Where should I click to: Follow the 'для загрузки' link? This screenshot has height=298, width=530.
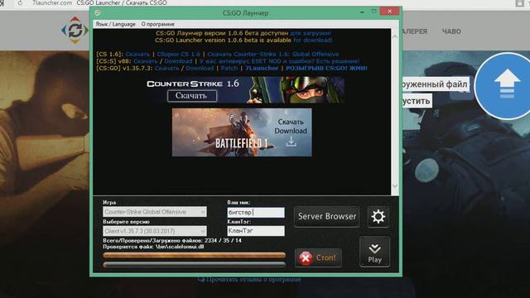tap(311, 33)
